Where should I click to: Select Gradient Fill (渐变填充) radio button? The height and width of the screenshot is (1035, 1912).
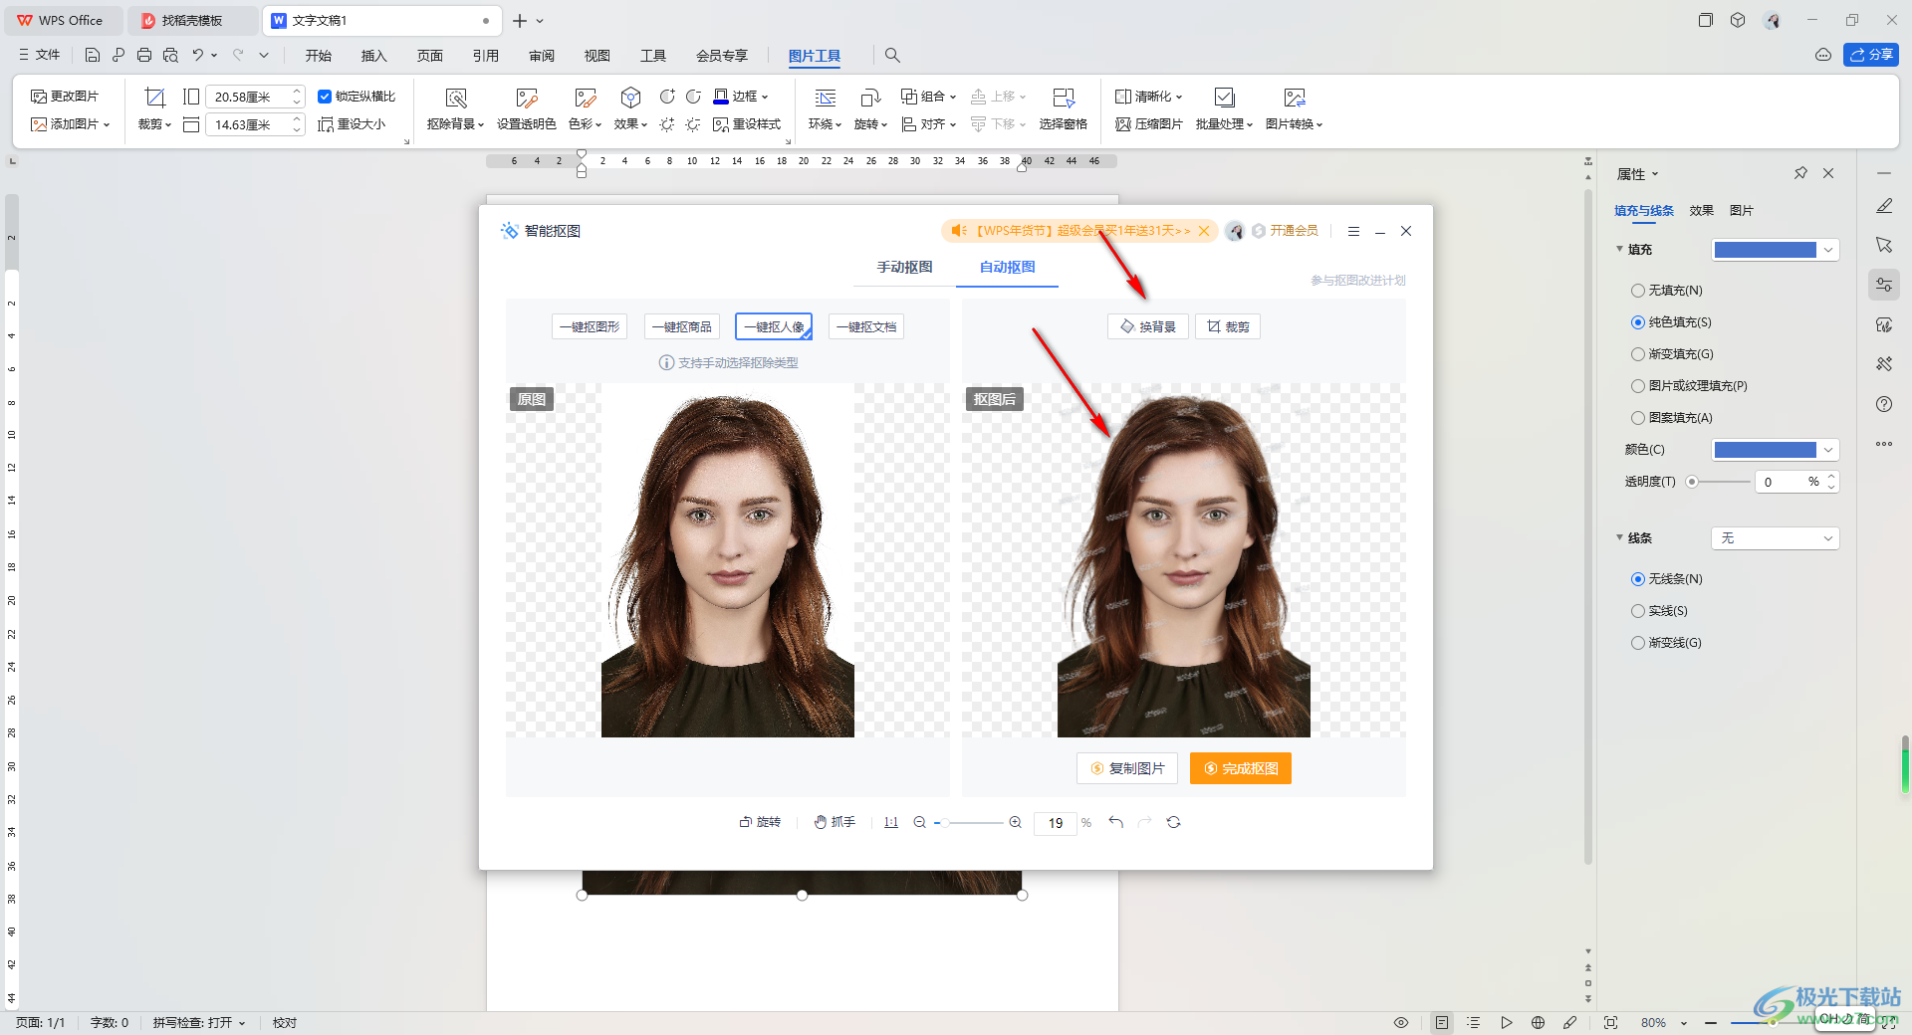(1638, 354)
